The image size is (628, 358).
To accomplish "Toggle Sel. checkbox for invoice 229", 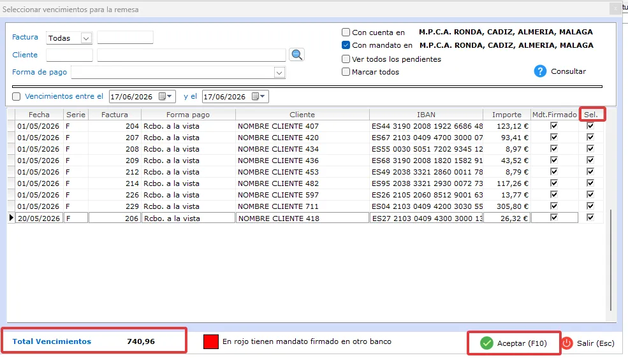I will click(x=590, y=206).
